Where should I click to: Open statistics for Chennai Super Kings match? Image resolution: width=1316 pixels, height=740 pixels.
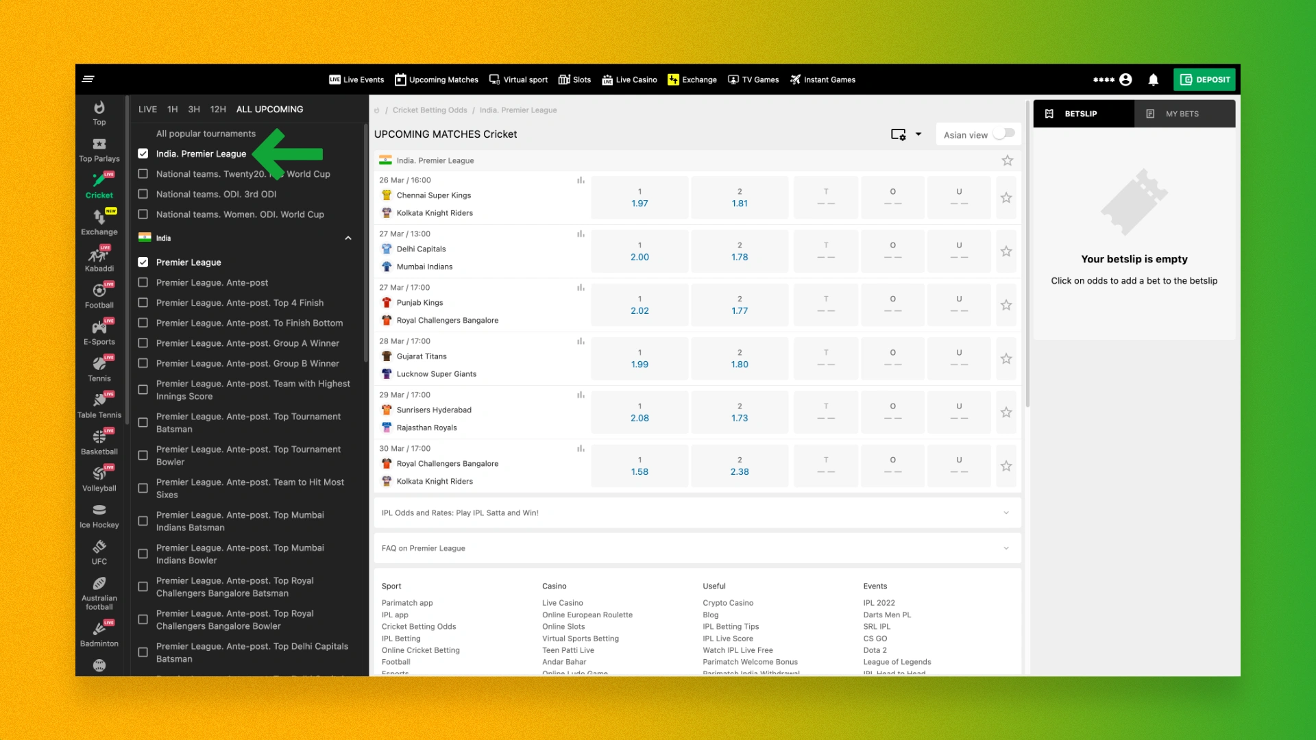(581, 180)
